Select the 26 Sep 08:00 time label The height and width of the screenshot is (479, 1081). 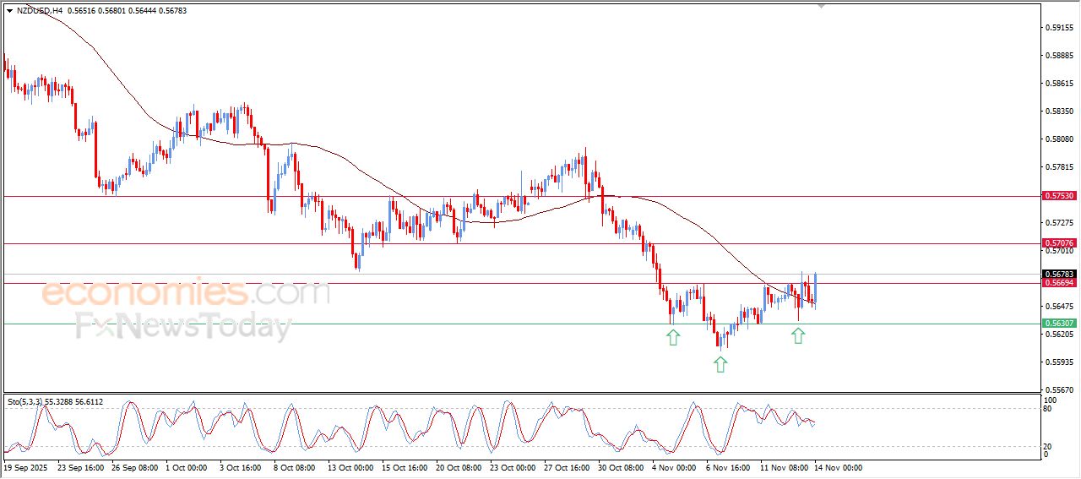click(x=135, y=466)
